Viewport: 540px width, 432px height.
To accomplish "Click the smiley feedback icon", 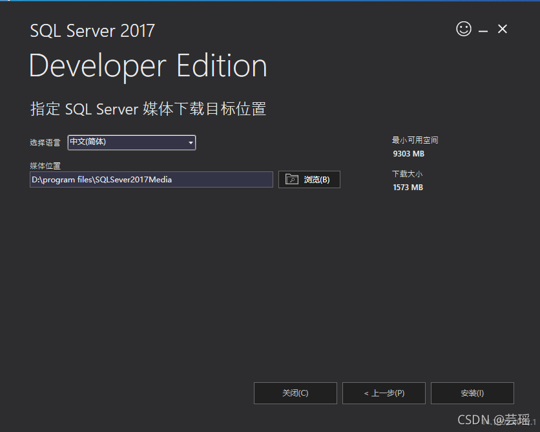I will coord(464,29).
